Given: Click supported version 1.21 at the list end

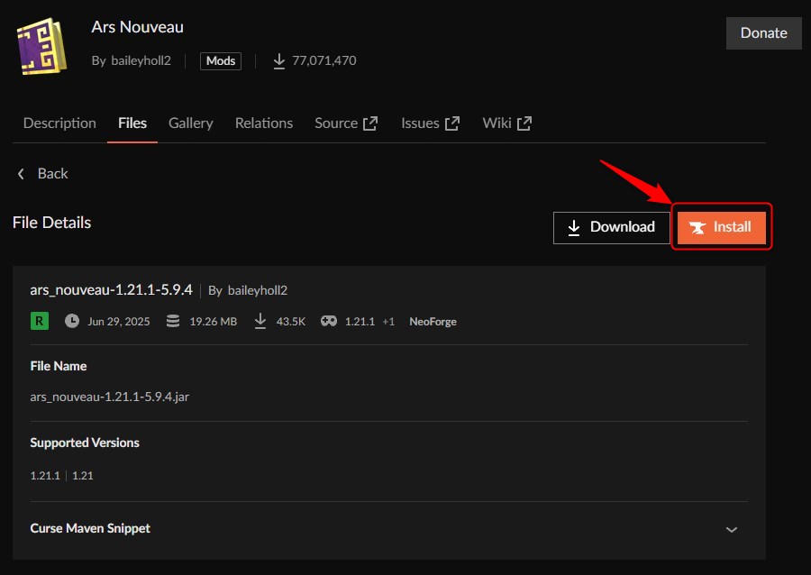Looking at the screenshot, I should coord(83,476).
